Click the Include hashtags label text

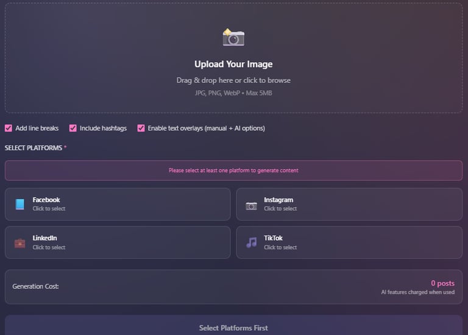103,129
